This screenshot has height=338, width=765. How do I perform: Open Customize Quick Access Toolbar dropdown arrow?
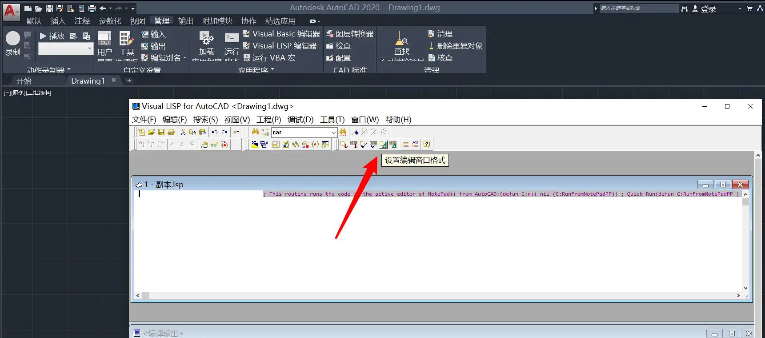click(x=133, y=8)
